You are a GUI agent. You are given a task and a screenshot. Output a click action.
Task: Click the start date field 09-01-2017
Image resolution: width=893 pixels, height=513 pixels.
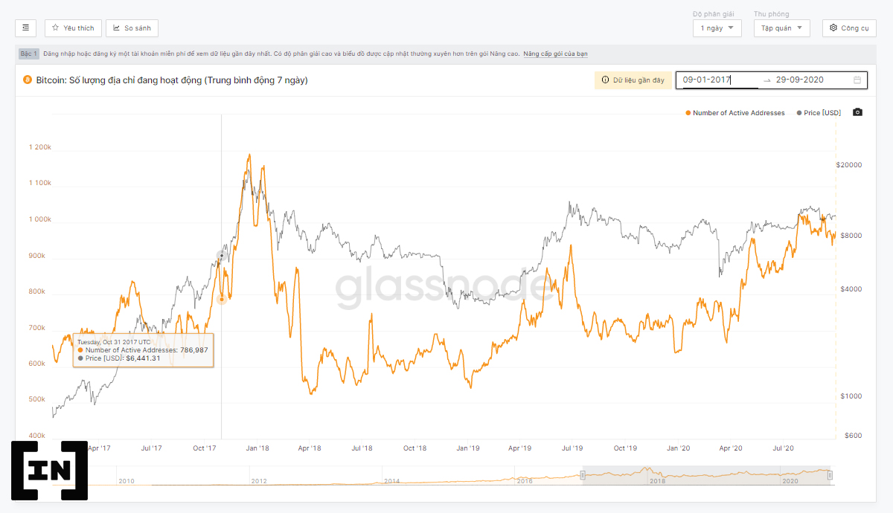tap(719, 80)
